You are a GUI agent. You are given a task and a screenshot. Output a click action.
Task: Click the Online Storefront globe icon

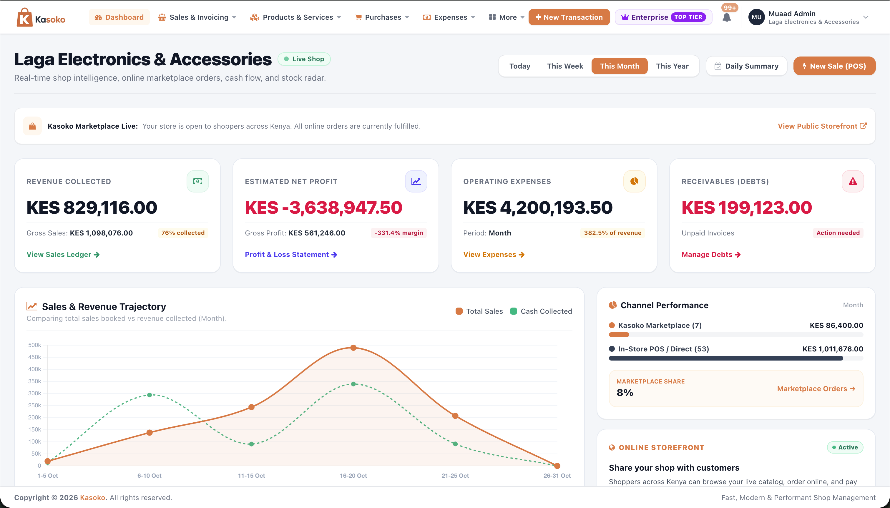click(x=612, y=447)
